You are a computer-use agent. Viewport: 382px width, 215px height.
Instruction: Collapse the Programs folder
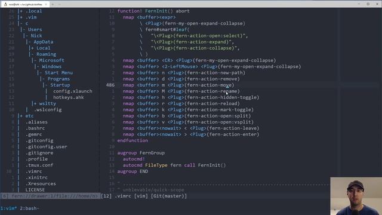click(58, 79)
